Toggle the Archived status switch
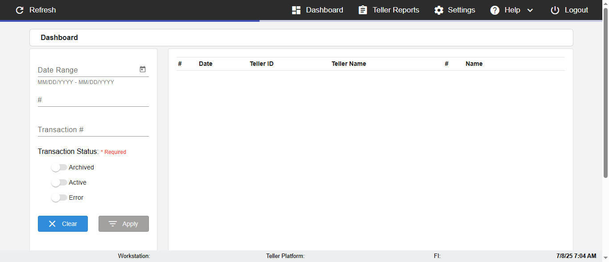Image resolution: width=609 pixels, height=262 pixels. coord(59,167)
